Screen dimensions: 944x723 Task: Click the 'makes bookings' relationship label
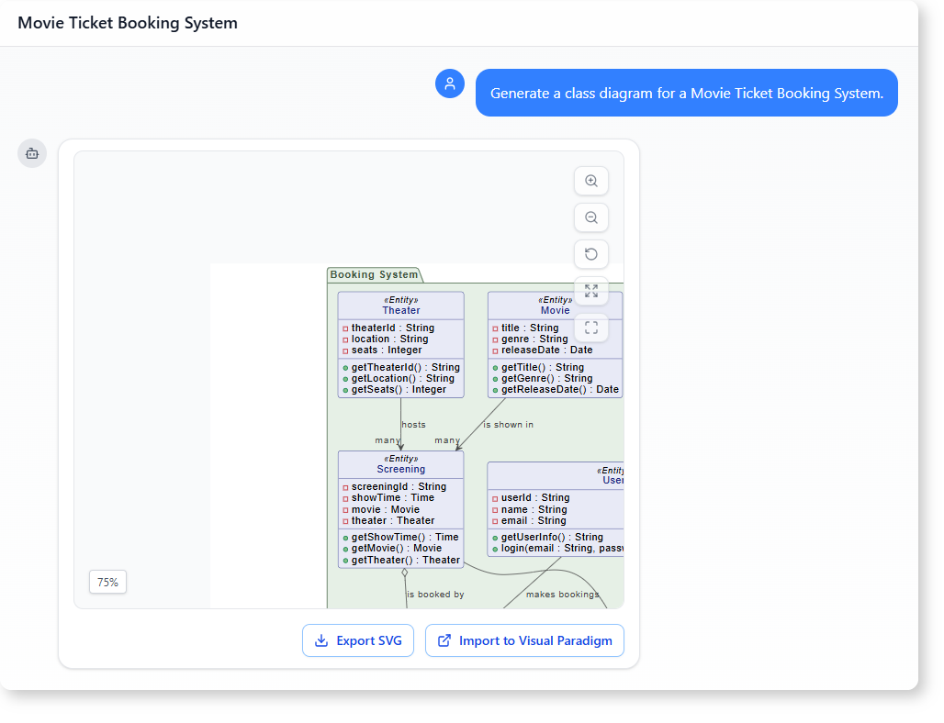point(562,595)
